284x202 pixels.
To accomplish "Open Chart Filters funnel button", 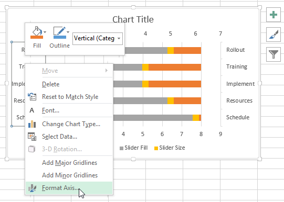I will click(274, 54).
